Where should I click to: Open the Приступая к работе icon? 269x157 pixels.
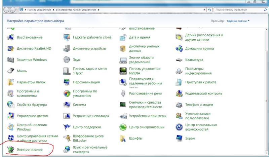[x=179, y=82]
